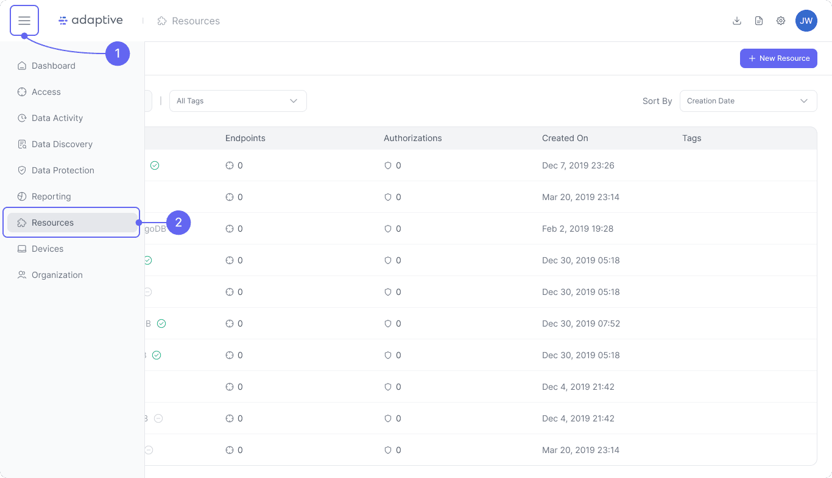Click the Devices laptop icon in the sidebar
Screen dimensions: 832x478
coord(22,249)
